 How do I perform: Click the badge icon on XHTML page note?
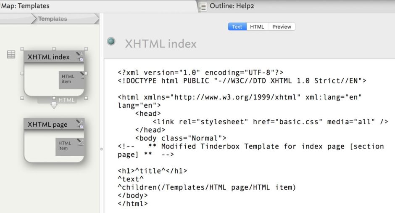79,124
